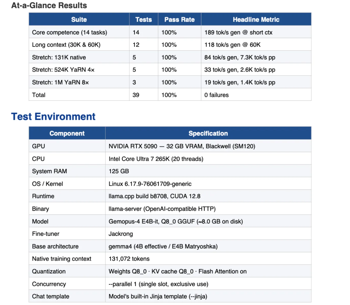Click the 0 failures cell
350x305 pixels.
pyautogui.click(x=216, y=95)
